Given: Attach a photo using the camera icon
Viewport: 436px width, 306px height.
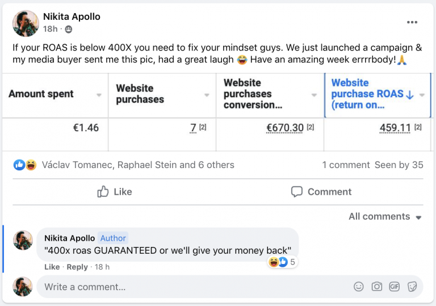Looking at the screenshot, I should [x=376, y=287].
